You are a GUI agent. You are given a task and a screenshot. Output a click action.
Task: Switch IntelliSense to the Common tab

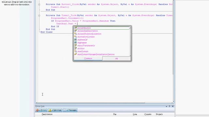pyautogui.click(x=88, y=58)
